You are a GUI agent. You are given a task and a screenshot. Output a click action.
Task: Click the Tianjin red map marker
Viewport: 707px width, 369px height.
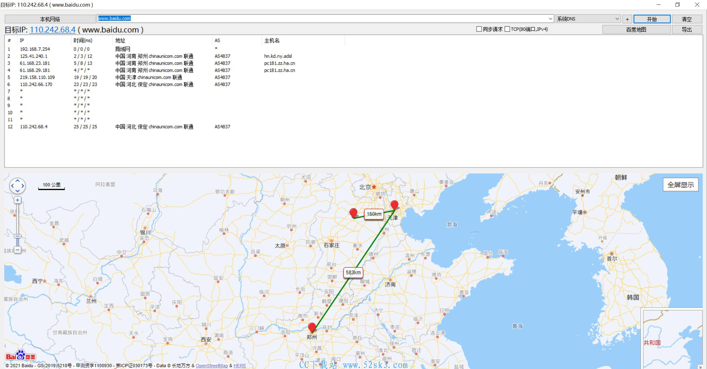(x=394, y=205)
